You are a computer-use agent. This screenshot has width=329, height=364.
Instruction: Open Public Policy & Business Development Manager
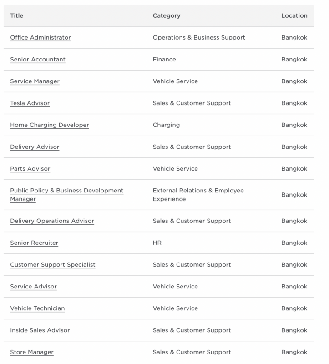coord(67,191)
